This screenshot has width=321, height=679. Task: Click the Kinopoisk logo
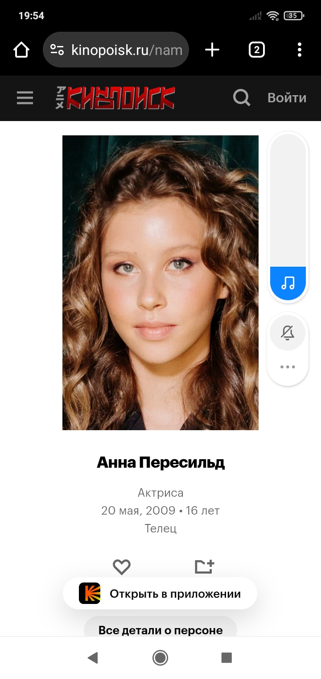[x=115, y=98]
